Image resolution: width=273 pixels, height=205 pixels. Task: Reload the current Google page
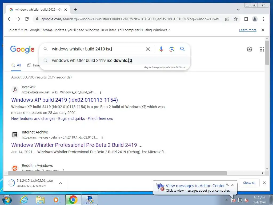[x=27, y=19]
